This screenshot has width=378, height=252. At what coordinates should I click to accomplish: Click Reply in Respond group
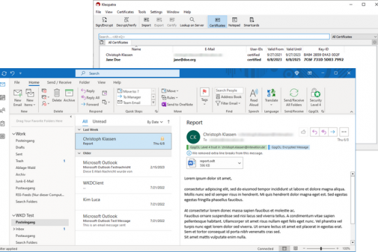pyautogui.click(x=88, y=91)
